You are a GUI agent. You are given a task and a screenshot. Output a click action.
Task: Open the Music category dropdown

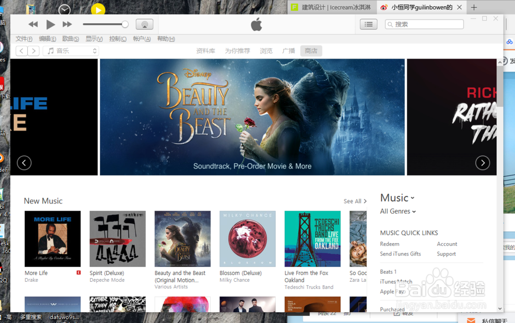(x=397, y=198)
